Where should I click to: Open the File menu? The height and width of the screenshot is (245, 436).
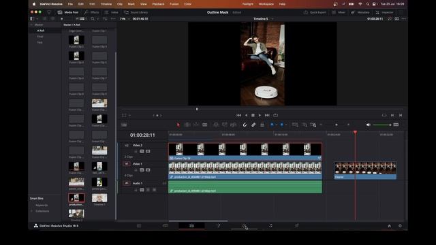(70, 4)
